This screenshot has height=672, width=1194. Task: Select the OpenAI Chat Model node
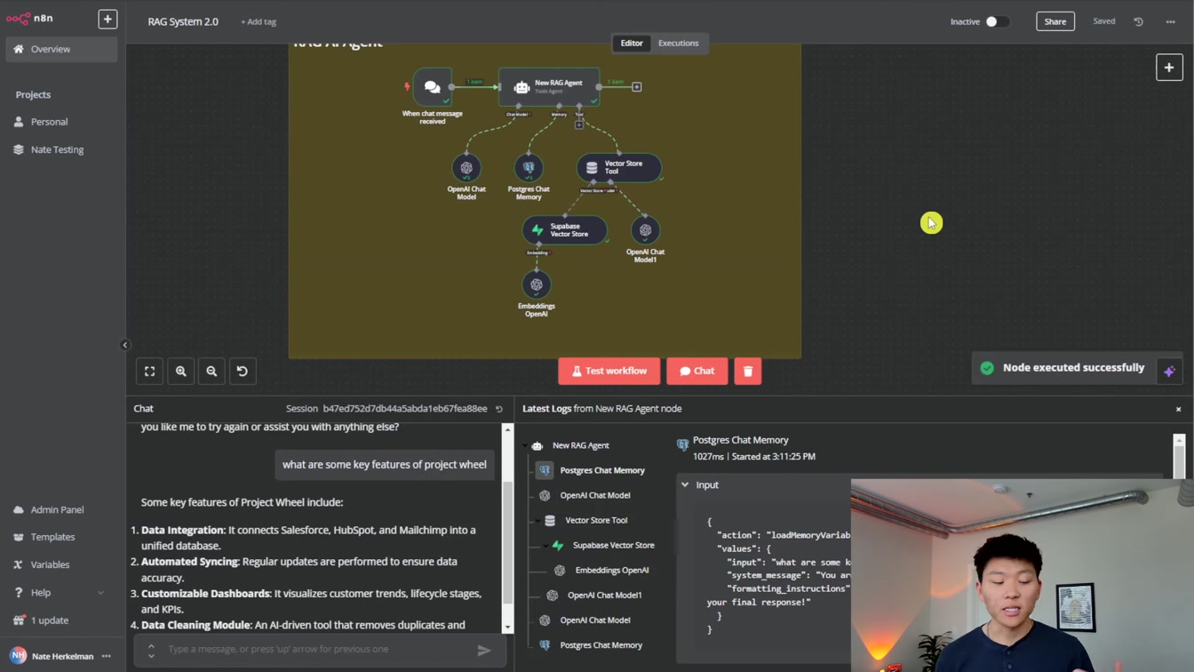[x=466, y=167]
